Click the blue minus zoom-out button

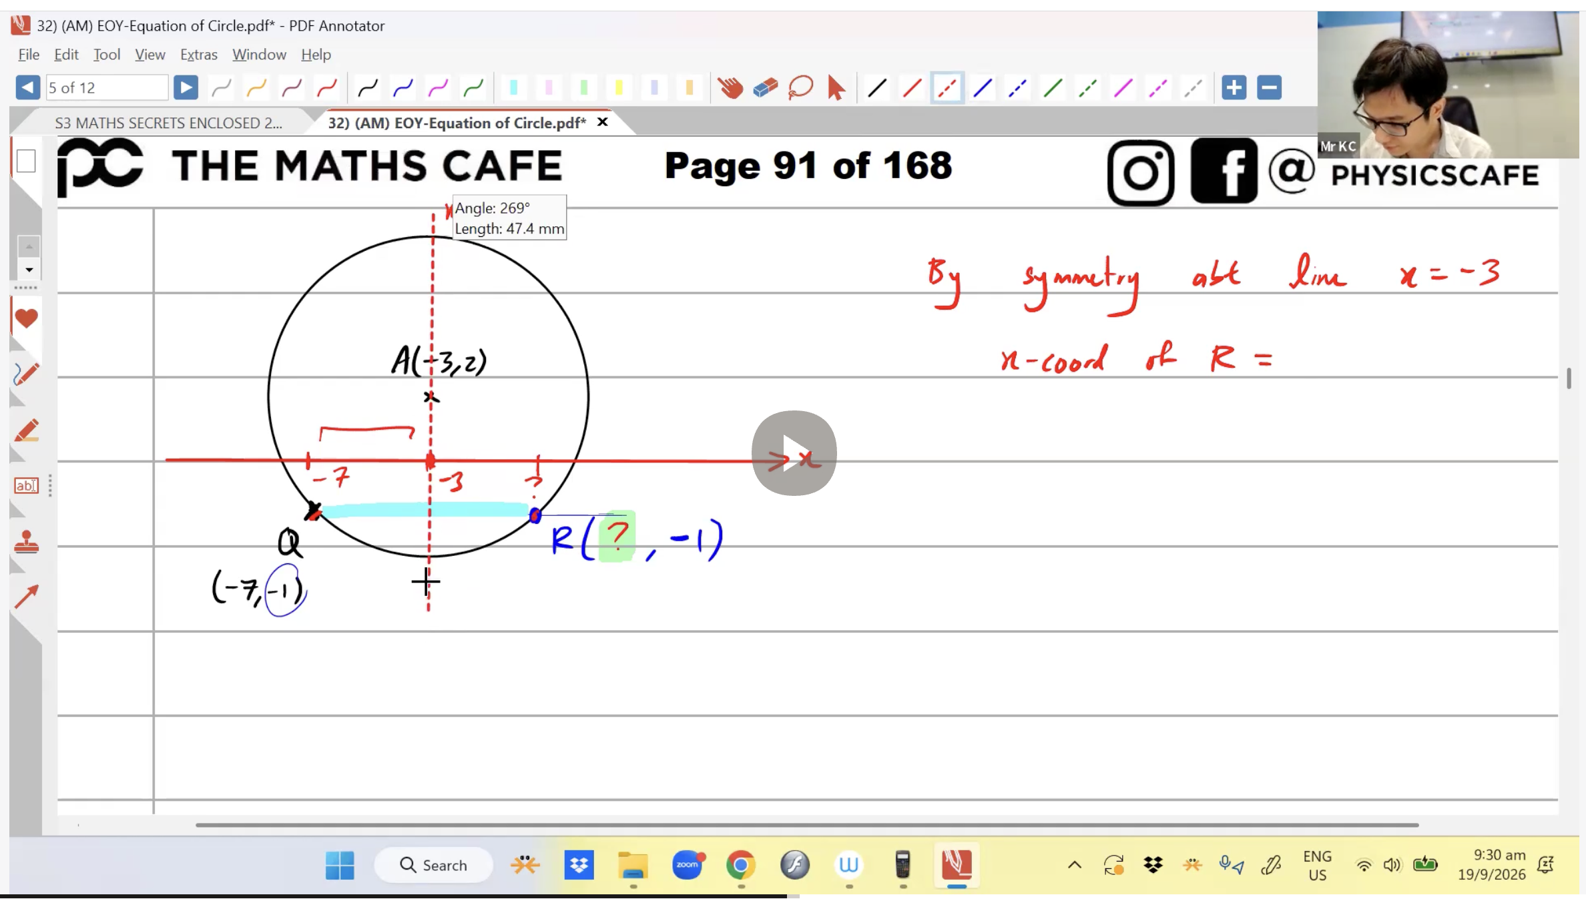tap(1269, 87)
